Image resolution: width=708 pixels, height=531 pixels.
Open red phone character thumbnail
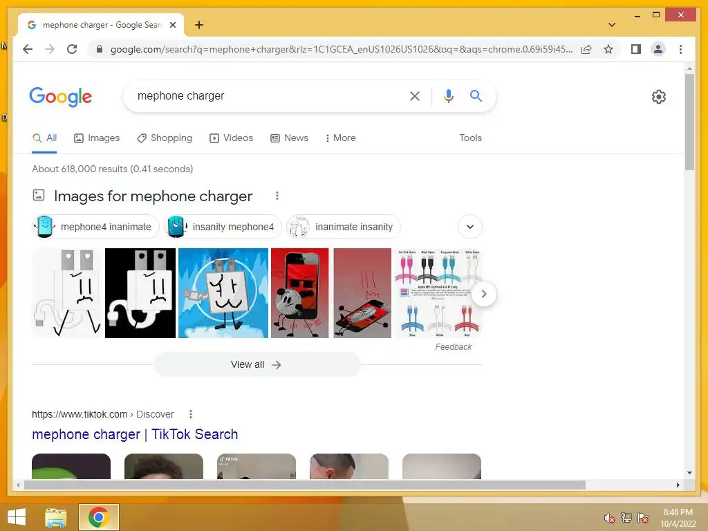point(300,292)
